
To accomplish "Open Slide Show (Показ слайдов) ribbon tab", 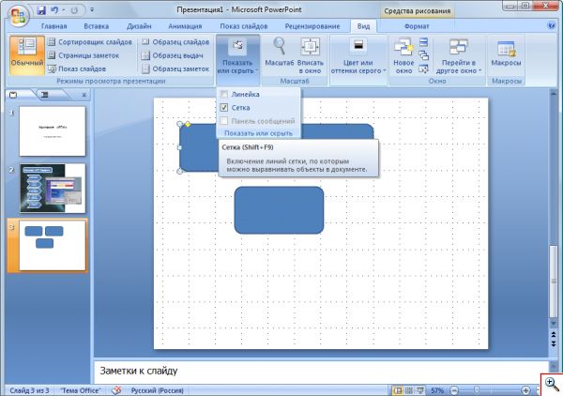I will (x=243, y=26).
